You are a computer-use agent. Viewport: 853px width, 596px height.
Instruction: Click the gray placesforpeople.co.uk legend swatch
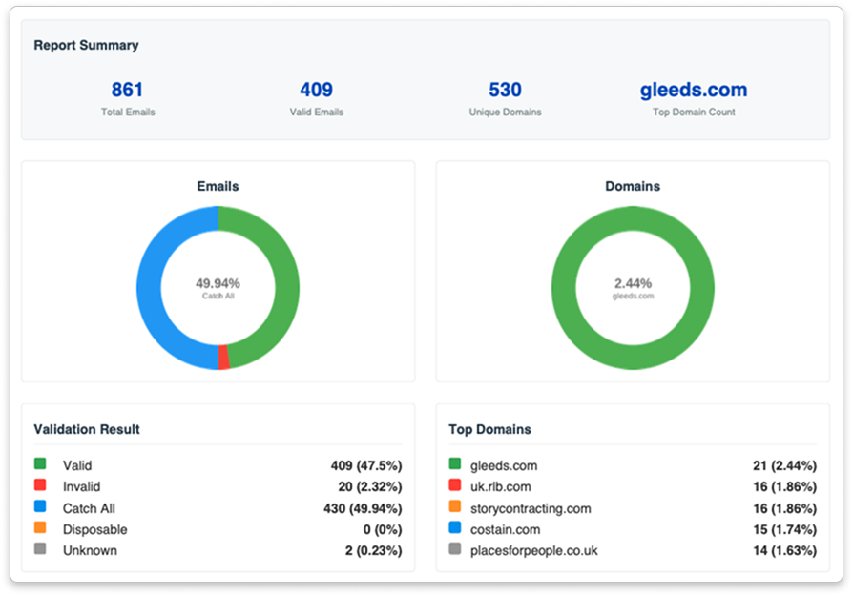pos(455,550)
